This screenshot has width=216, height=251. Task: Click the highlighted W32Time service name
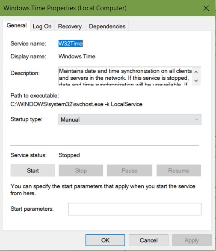(71, 43)
